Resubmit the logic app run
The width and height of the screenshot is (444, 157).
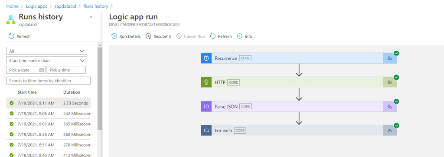tap(158, 36)
